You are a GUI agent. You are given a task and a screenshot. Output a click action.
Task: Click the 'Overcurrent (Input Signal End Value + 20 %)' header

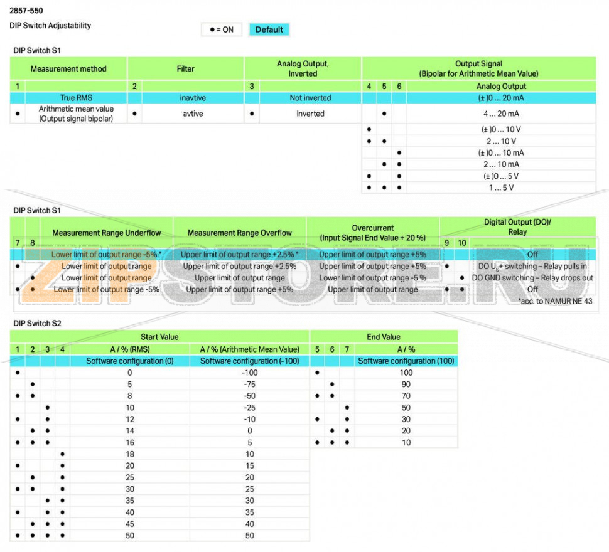373,233
